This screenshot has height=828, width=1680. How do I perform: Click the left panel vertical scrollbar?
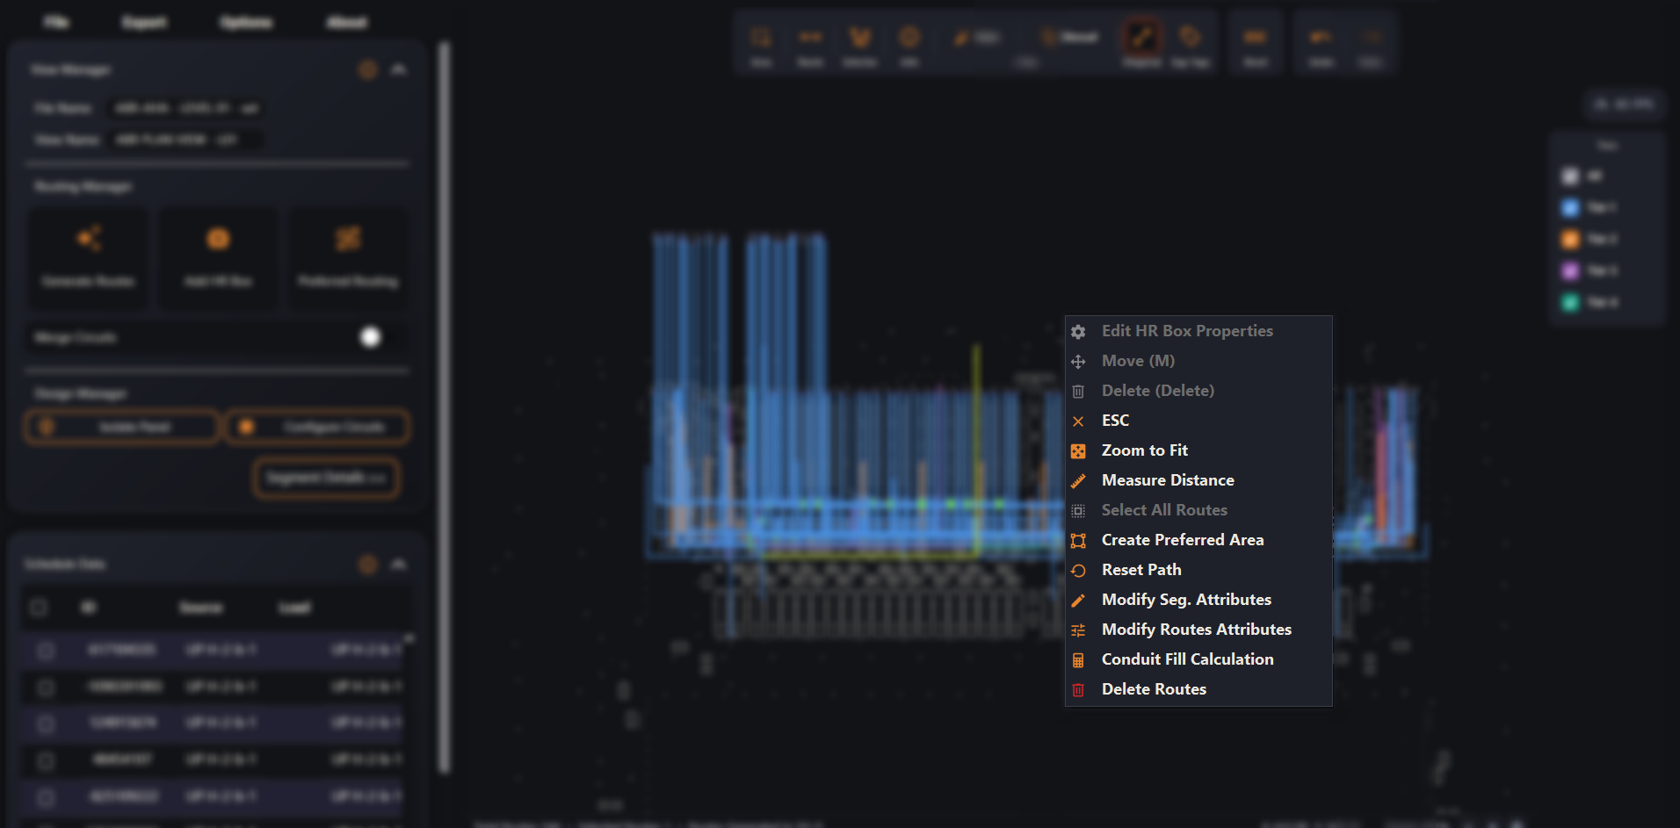click(445, 407)
